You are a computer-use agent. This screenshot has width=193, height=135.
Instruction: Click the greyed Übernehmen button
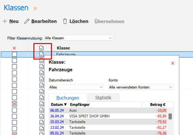coord(109,21)
